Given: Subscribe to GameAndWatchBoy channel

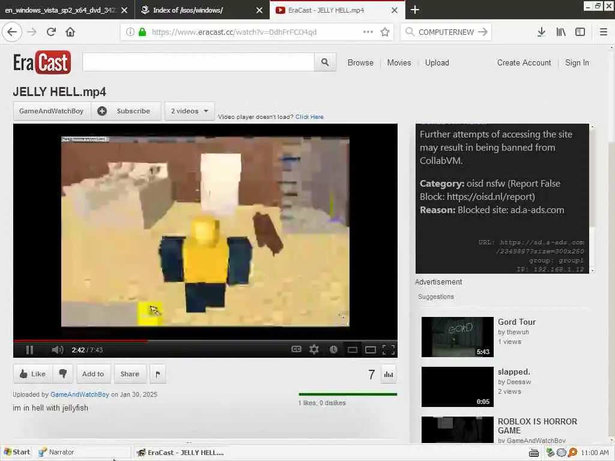Looking at the screenshot, I should click(x=126, y=111).
